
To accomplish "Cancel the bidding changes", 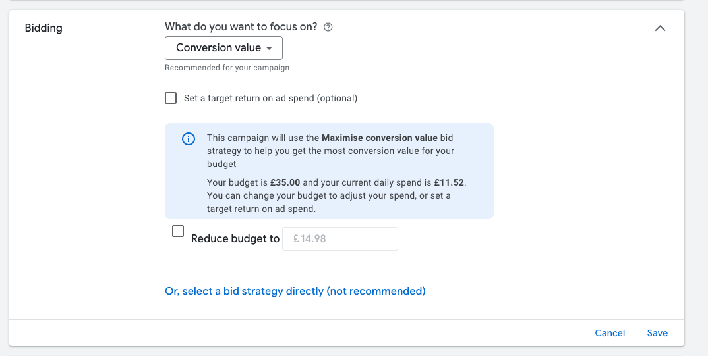I will coord(610,333).
